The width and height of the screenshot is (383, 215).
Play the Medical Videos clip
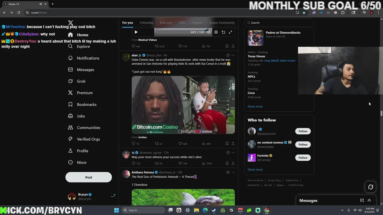[136, 32]
